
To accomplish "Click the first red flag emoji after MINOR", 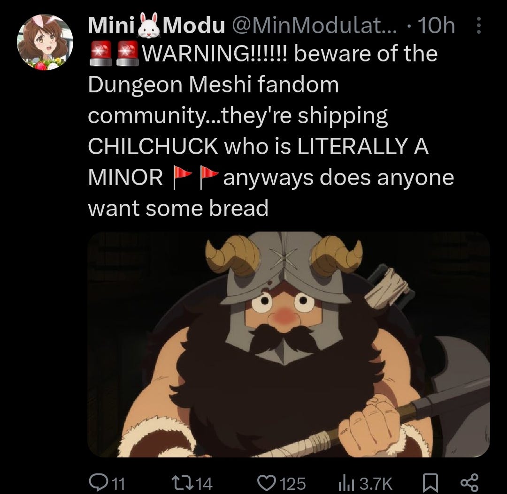I will point(182,177).
